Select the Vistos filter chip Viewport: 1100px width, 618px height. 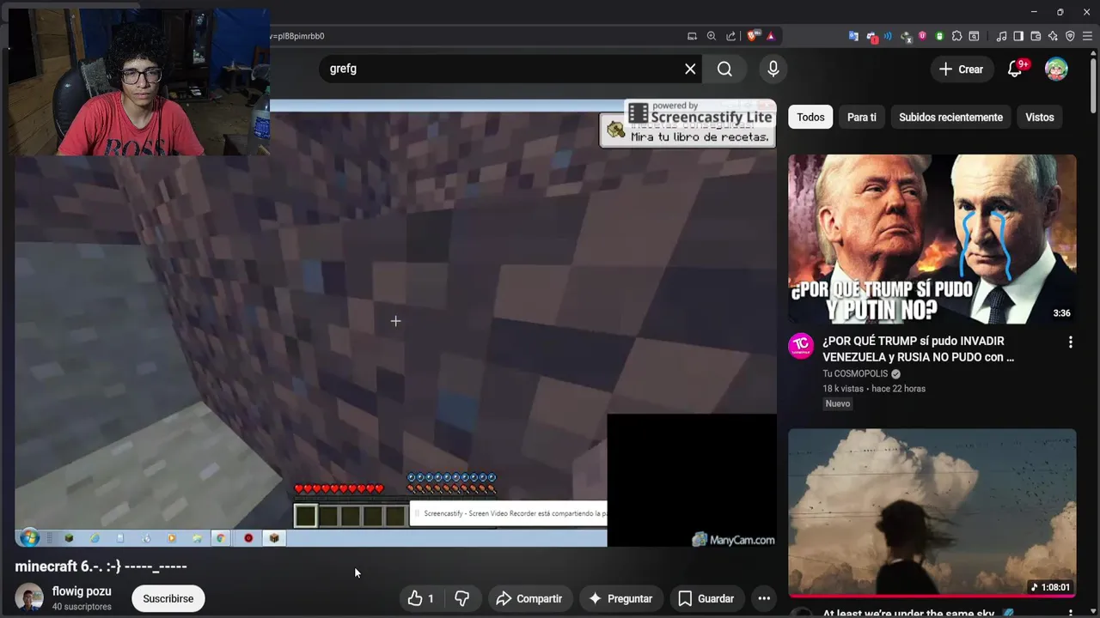[1039, 117]
